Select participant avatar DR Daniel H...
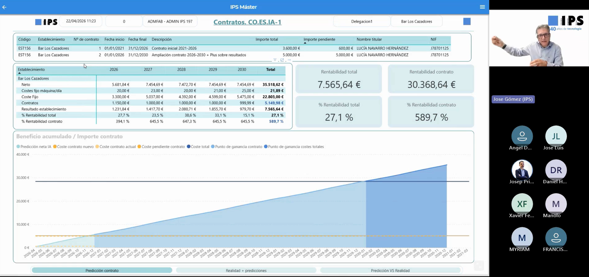This screenshot has width=589, height=277. (x=556, y=170)
